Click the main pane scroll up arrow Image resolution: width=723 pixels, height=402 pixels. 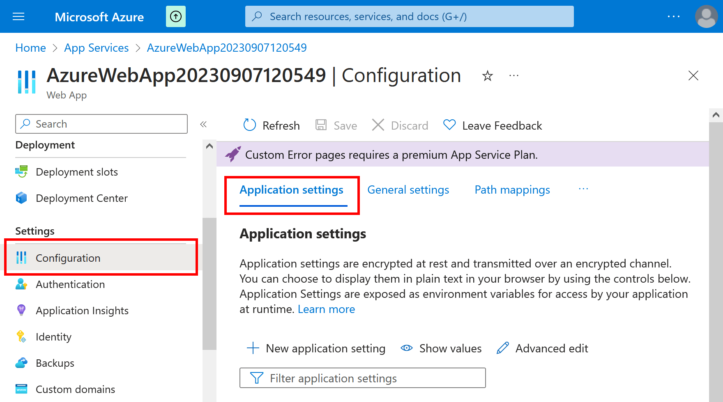tap(716, 115)
